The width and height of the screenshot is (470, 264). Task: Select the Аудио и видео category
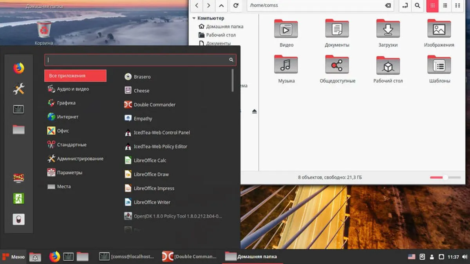(73, 89)
